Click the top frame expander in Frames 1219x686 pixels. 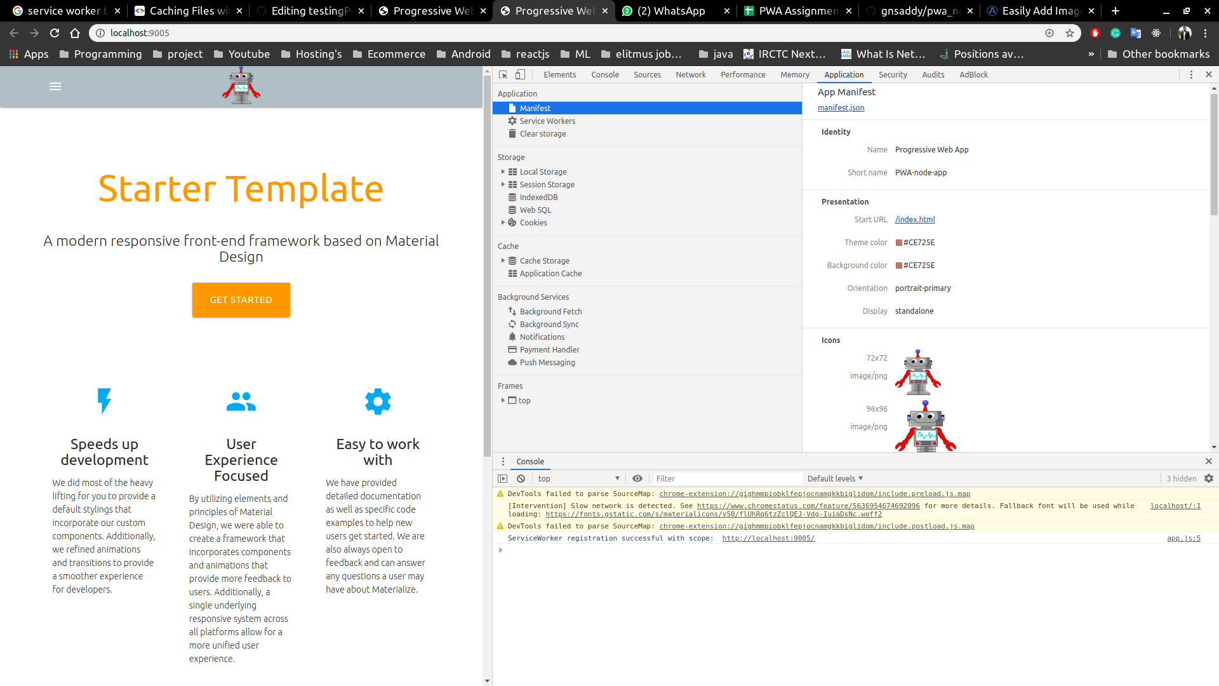pyautogui.click(x=502, y=400)
